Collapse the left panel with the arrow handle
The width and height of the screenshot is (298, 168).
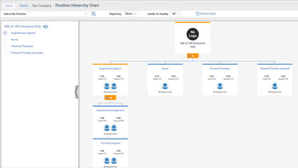(x=76, y=92)
